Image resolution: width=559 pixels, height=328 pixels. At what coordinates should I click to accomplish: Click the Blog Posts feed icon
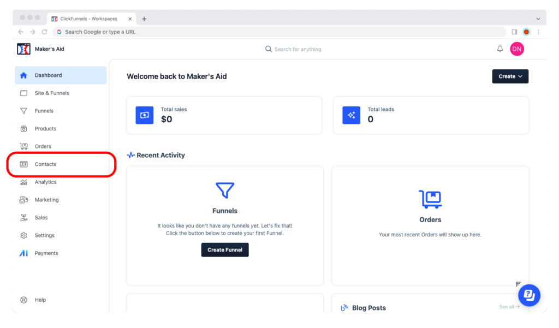(x=344, y=308)
